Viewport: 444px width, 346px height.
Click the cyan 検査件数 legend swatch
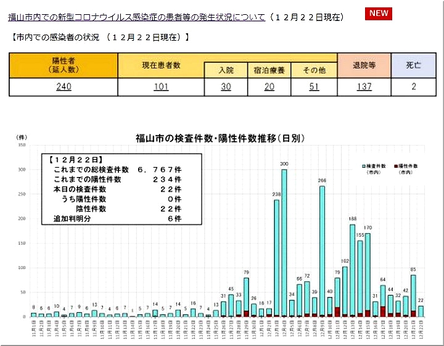pos(363,167)
